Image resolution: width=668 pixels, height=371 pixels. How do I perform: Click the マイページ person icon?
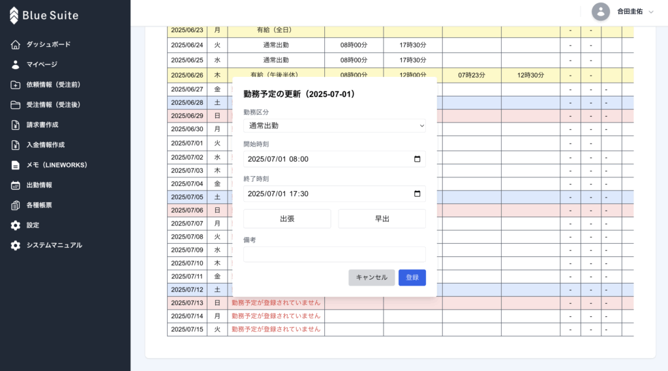point(16,65)
